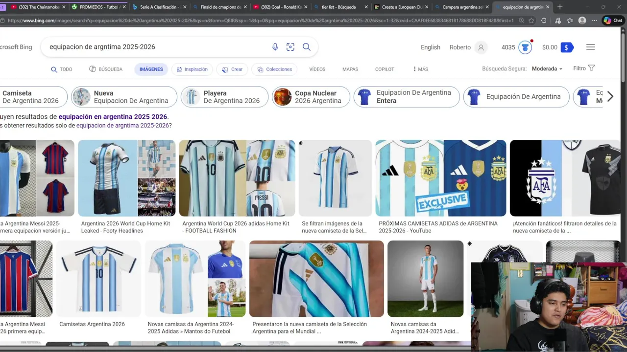Click the page vertical scrollbar
This screenshot has width=627, height=352.
point(624,59)
